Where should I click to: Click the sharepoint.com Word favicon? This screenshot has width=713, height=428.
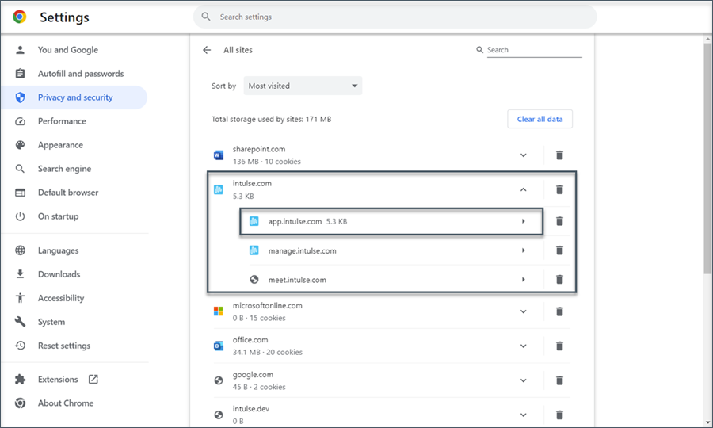click(x=219, y=155)
